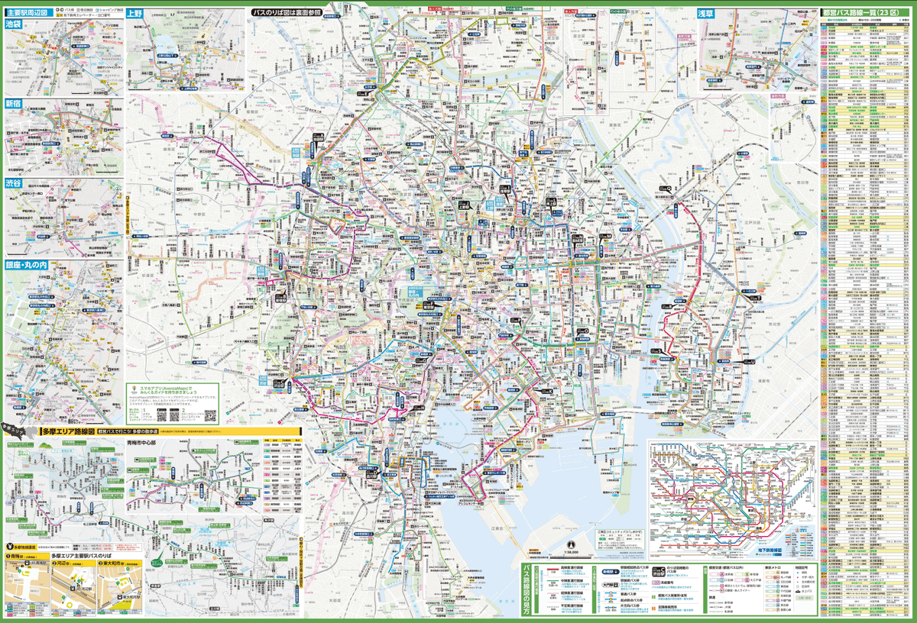Click the 渋谷 inset map heading
This screenshot has height=623, width=917.
tap(14, 184)
